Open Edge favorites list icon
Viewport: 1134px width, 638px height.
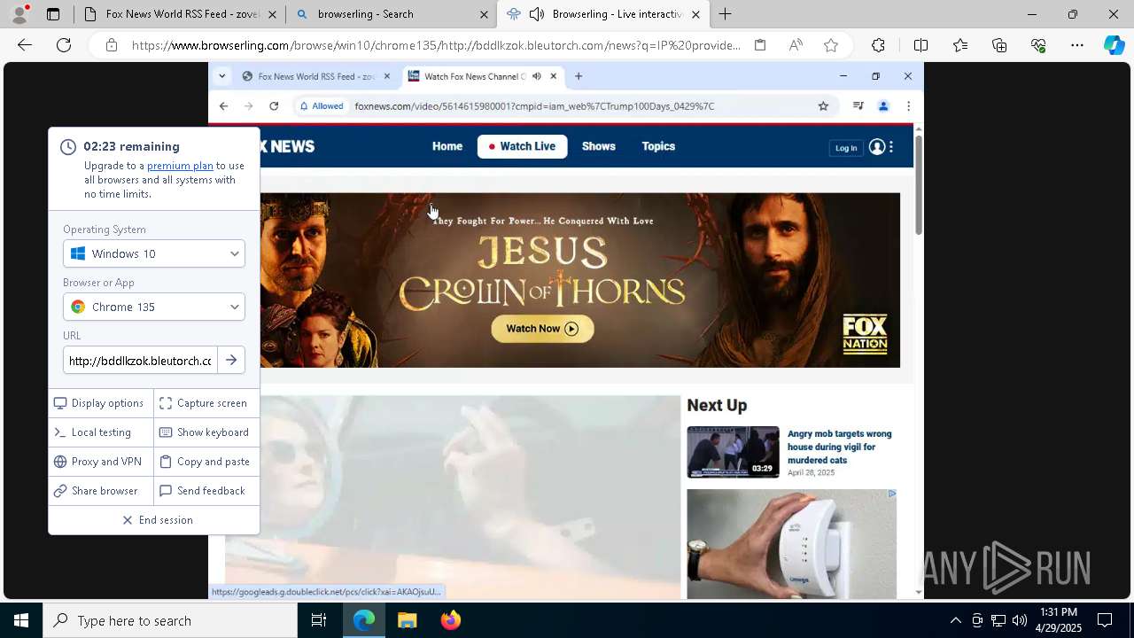(x=960, y=45)
